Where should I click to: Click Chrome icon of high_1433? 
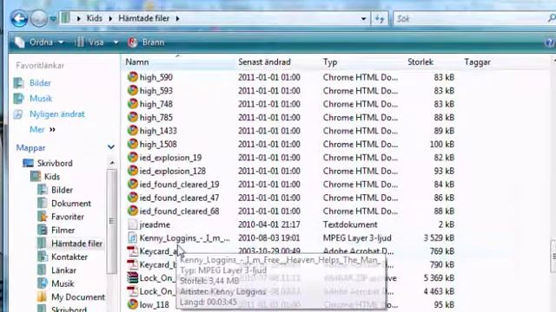[x=133, y=131]
